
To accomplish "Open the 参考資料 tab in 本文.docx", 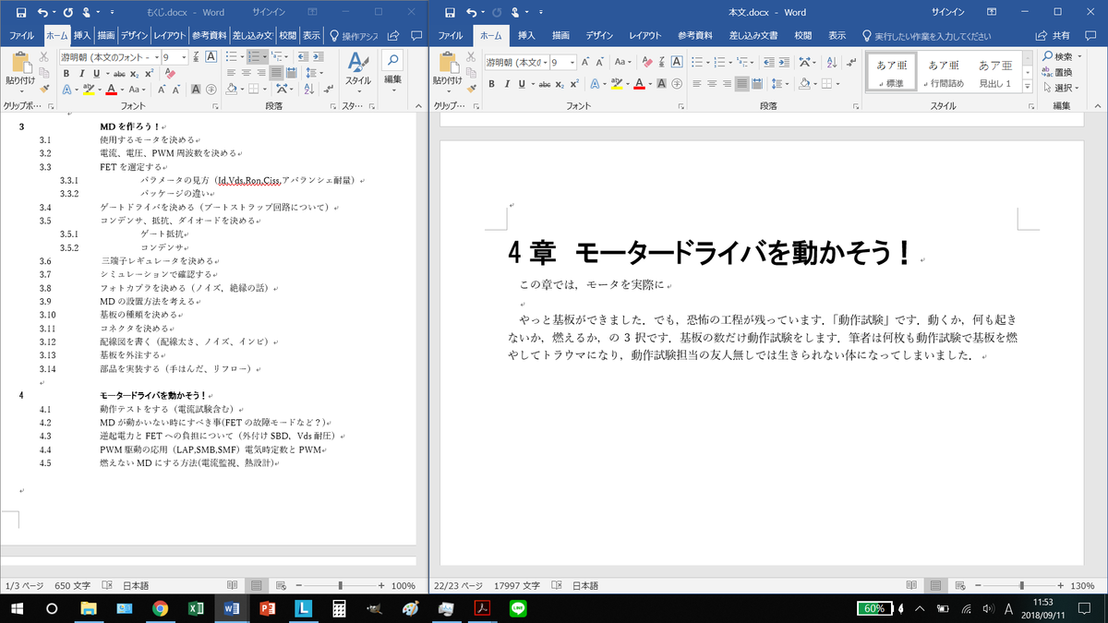I will [x=695, y=35].
